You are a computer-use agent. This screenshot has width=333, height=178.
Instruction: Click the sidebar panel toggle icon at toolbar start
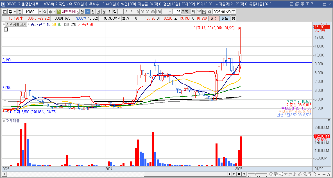(x=5, y=12)
